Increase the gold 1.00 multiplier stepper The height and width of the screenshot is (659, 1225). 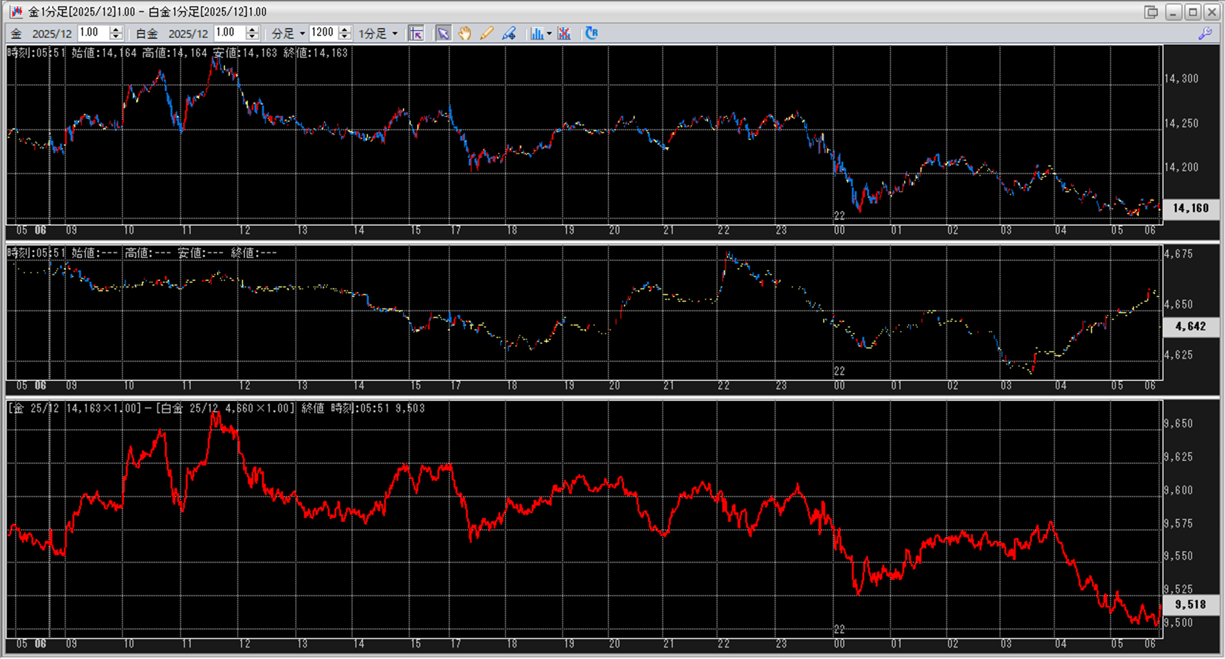[x=116, y=29]
